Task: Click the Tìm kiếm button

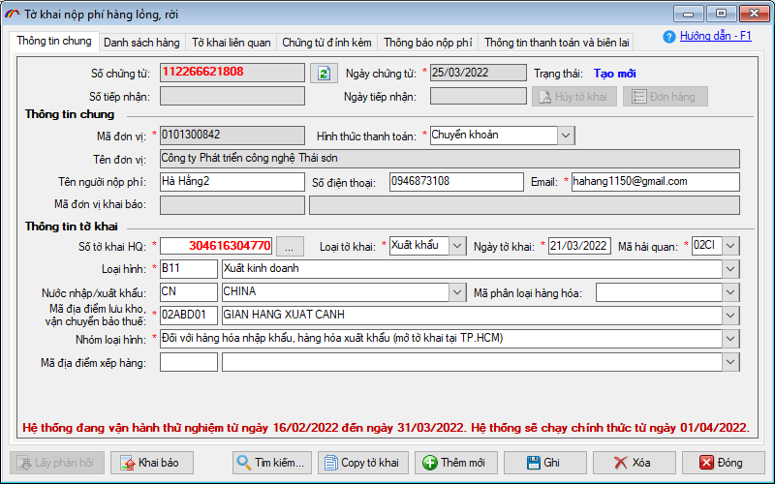Action: coord(272,463)
